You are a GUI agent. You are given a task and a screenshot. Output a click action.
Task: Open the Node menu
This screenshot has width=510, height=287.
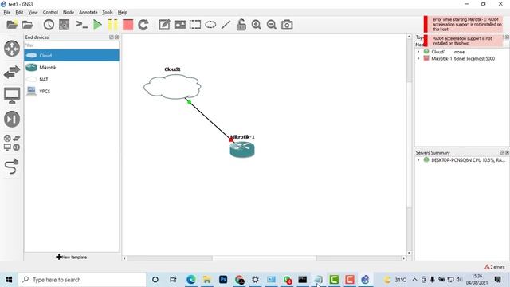pyautogui.click(x=69, y=13)
